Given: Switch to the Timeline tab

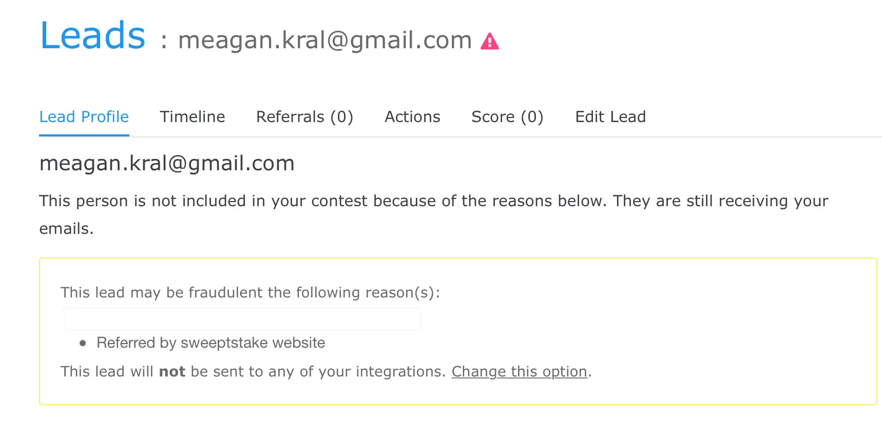Looking at the screenshot, I should point(193,117).
